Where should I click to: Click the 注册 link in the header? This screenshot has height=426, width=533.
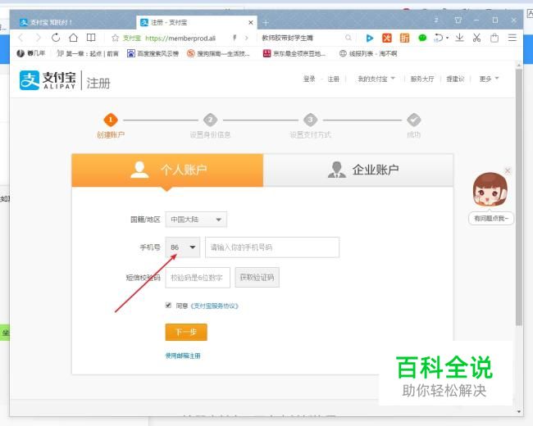[334, 79]
